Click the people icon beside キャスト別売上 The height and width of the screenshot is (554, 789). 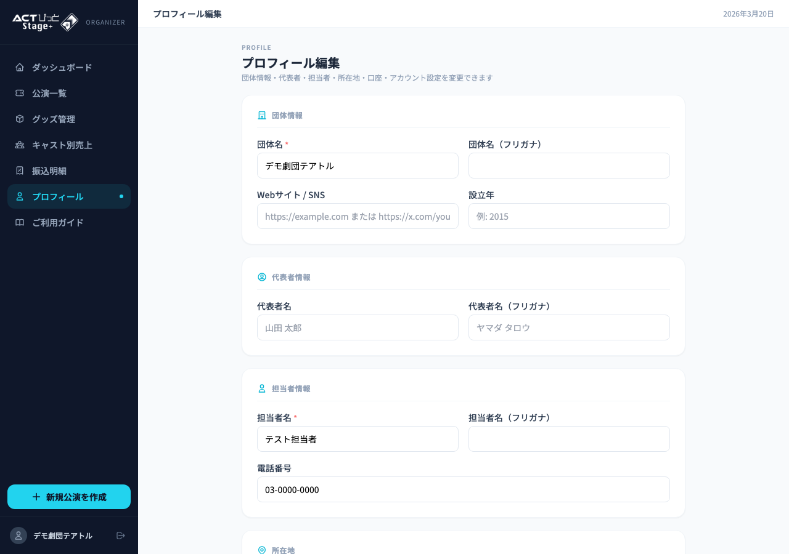click(x=20, y=145)
